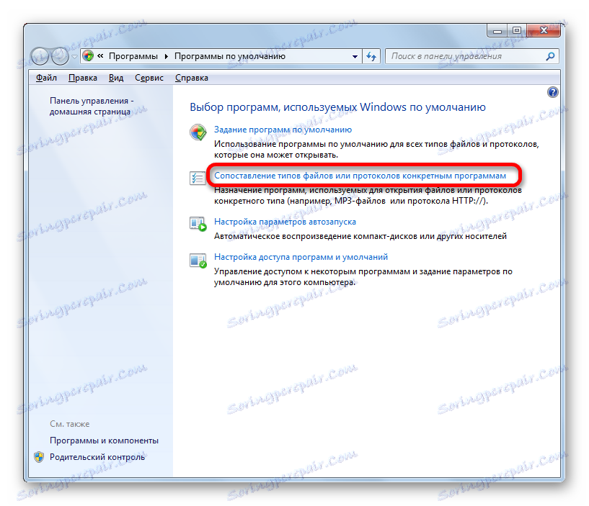Click the text starting Использование программы по умолчанию
The height and width of the screenshot is (506, 589).
[376, 149]
